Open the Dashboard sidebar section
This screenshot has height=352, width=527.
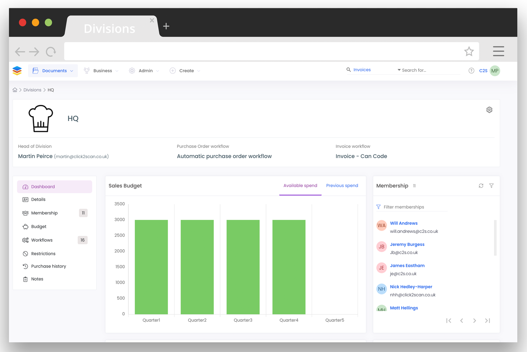43,186
